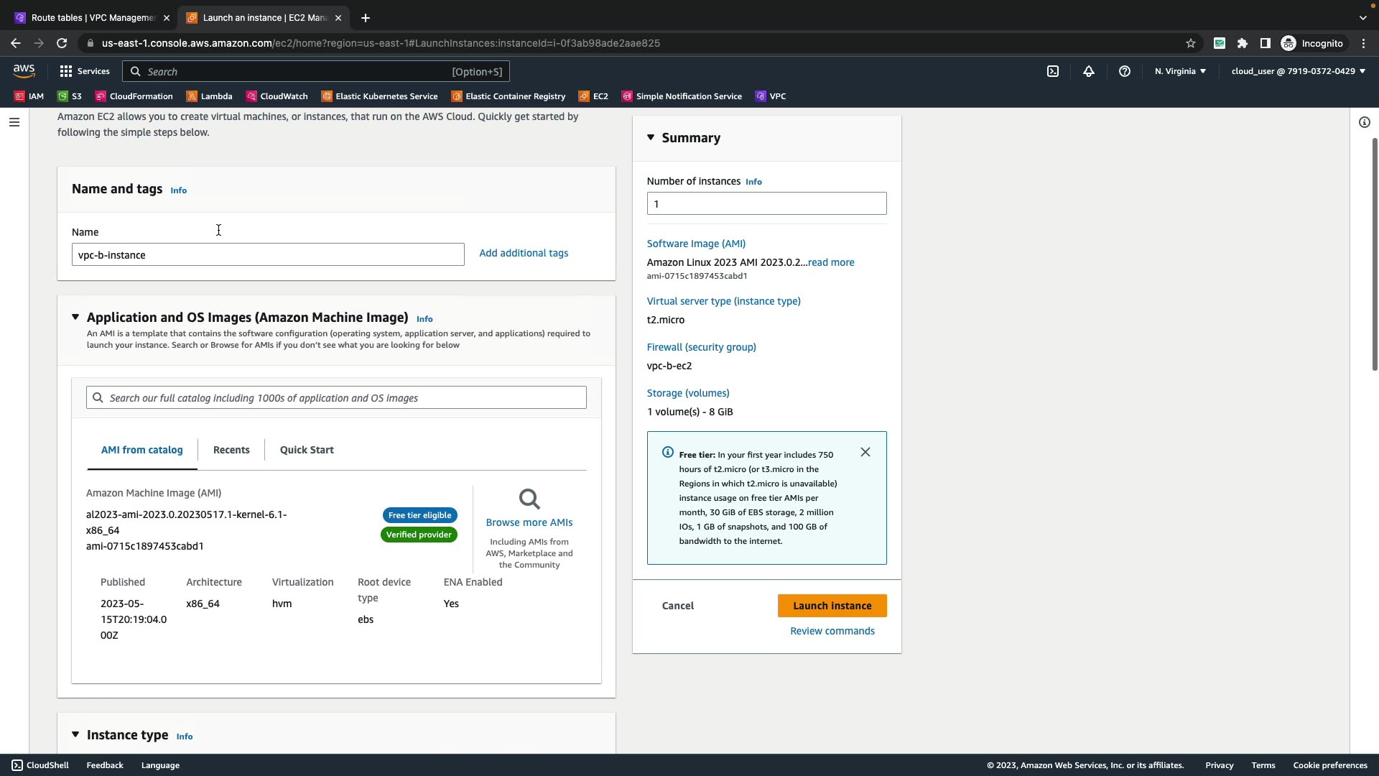Open the support help icon
This screenshot has width=1379, height=776.
[1125, 71]
